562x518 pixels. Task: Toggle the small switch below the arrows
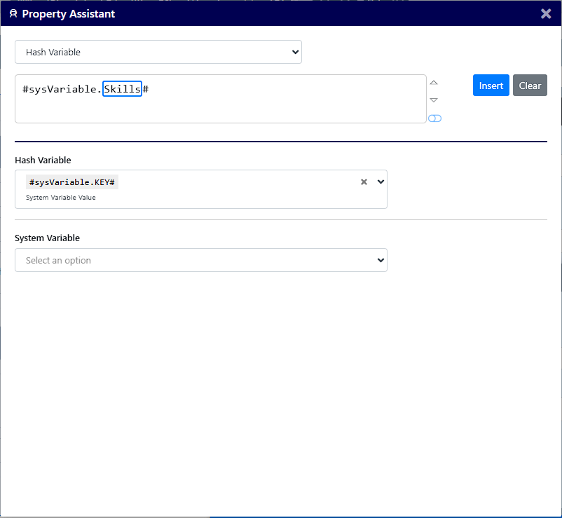(x=434, y=118)
